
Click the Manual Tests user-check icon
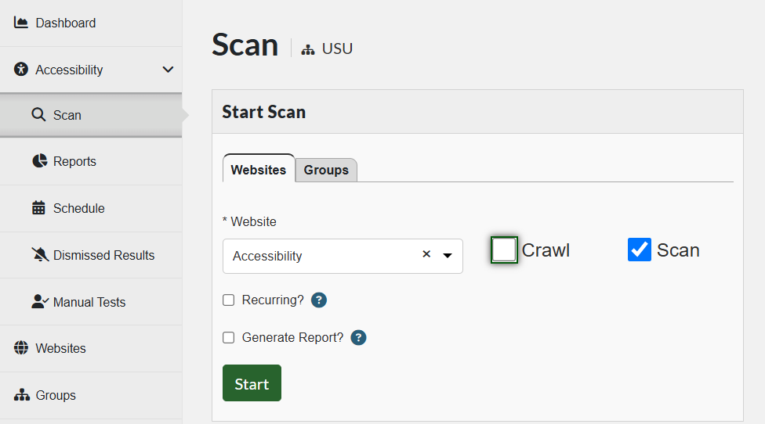click(40, 302)
